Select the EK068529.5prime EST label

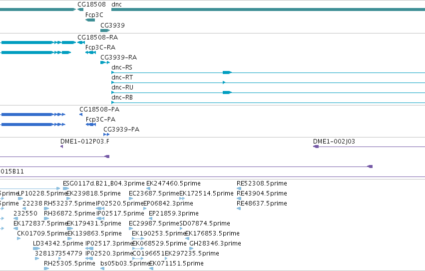(x=159, y=243)
